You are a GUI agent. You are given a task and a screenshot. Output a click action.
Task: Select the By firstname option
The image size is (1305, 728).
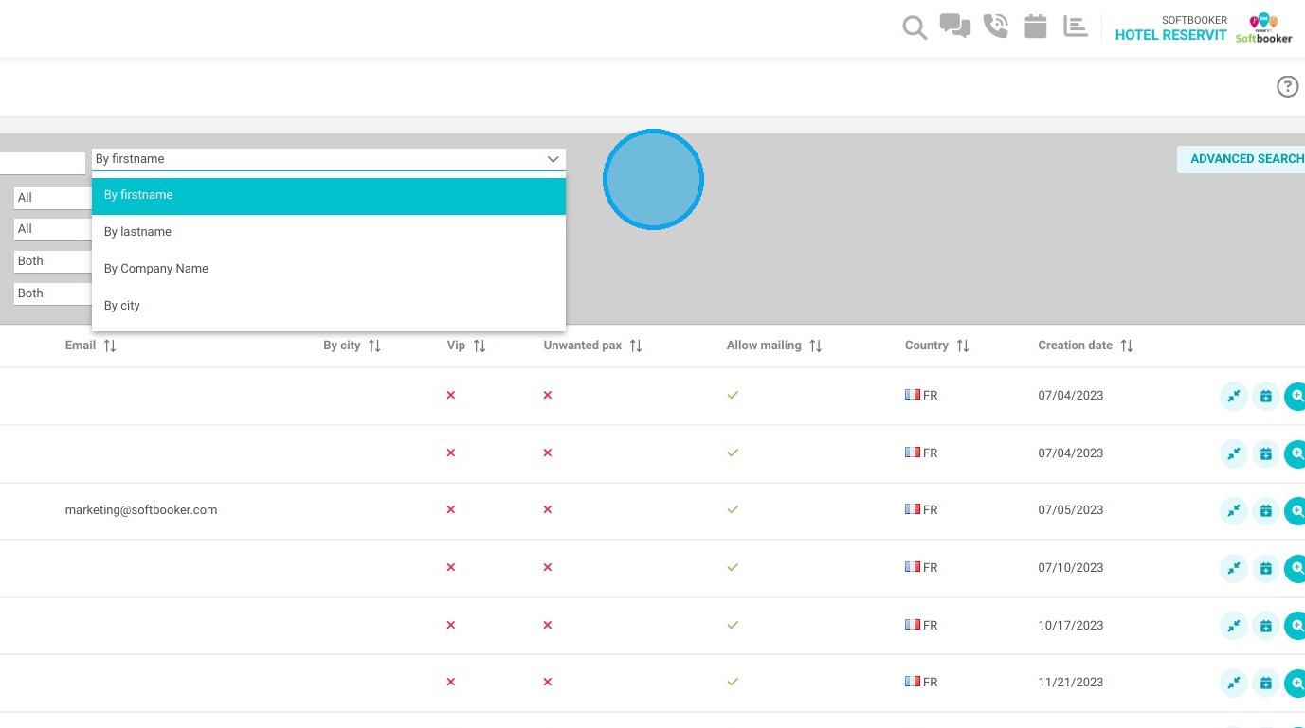(x=329, y=196)
